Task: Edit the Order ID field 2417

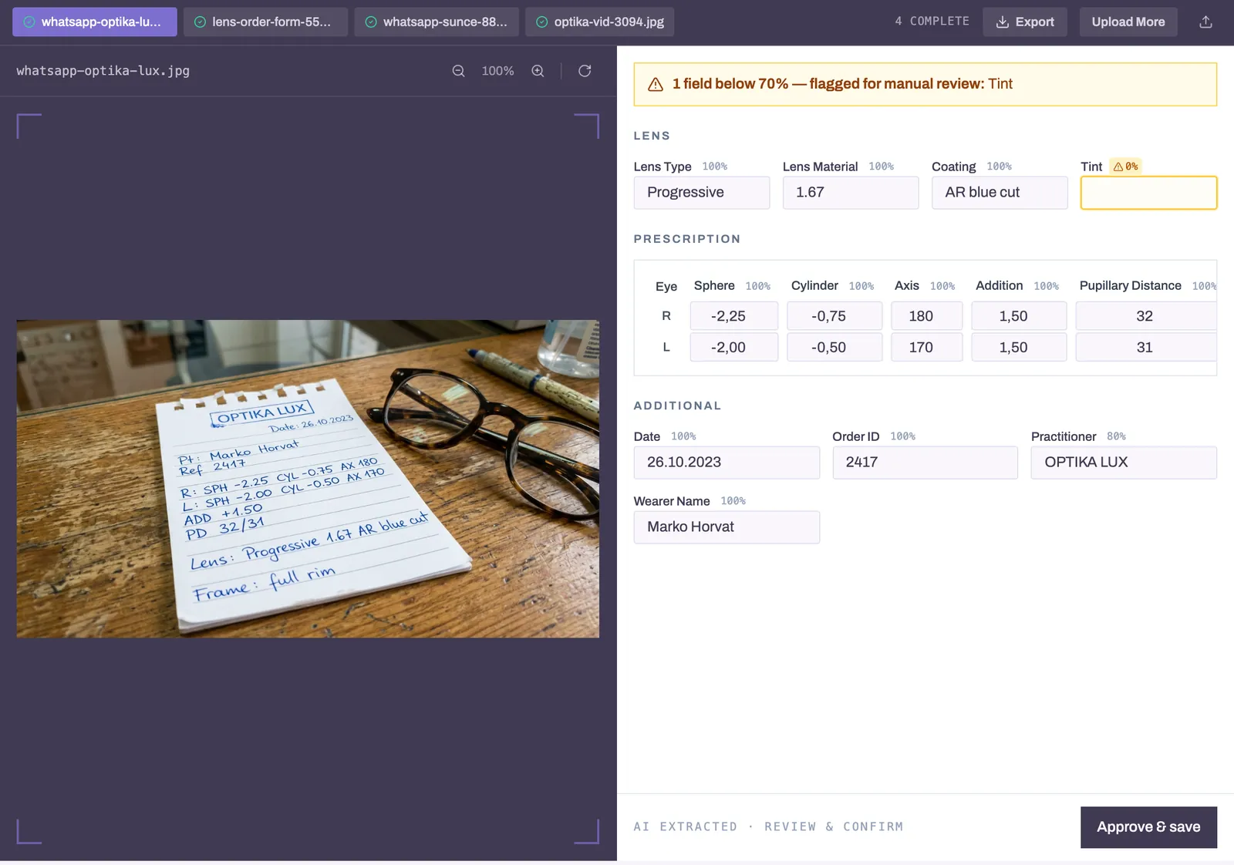Action: 925,463
